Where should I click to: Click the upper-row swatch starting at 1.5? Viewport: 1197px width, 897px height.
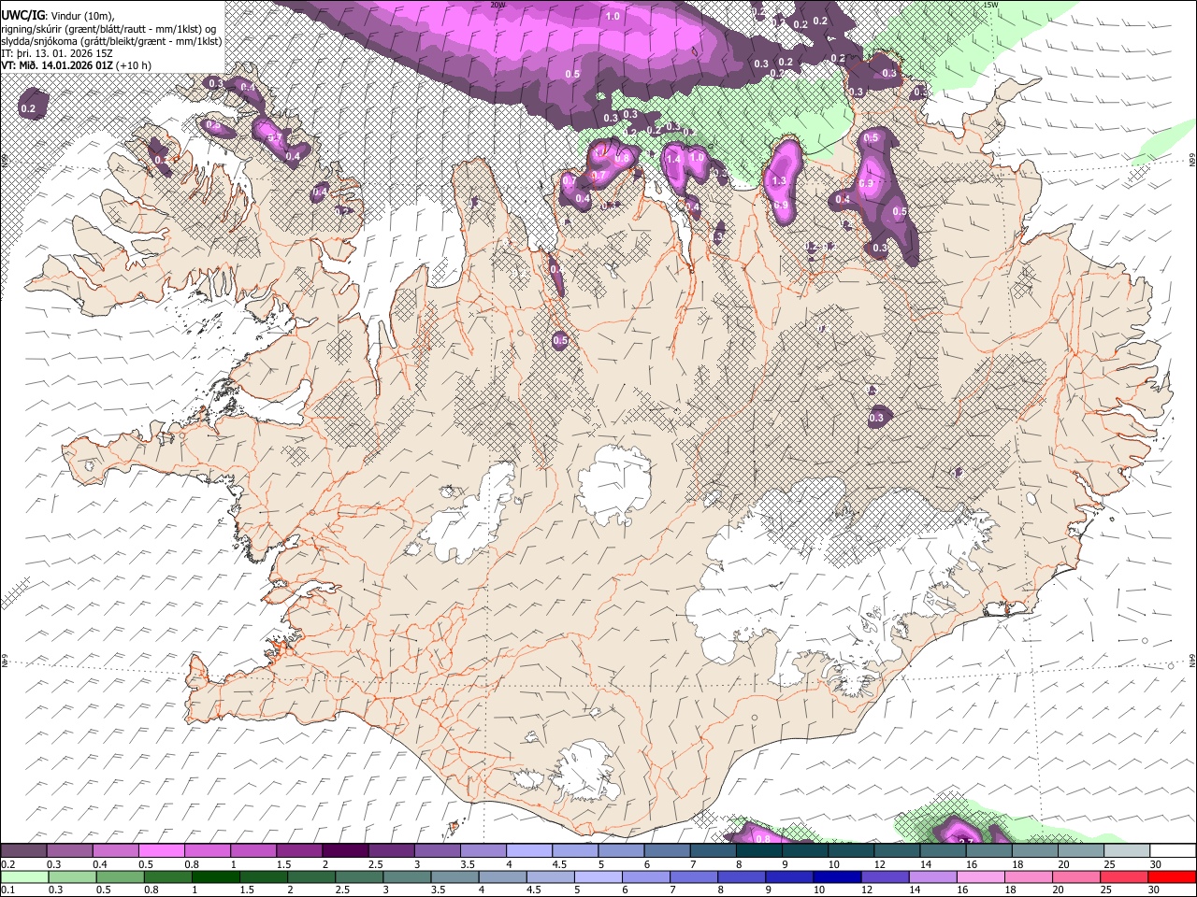(x=298, y=850)
